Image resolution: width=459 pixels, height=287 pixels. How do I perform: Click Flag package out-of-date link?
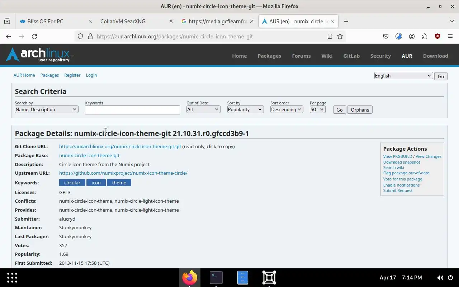406,173
